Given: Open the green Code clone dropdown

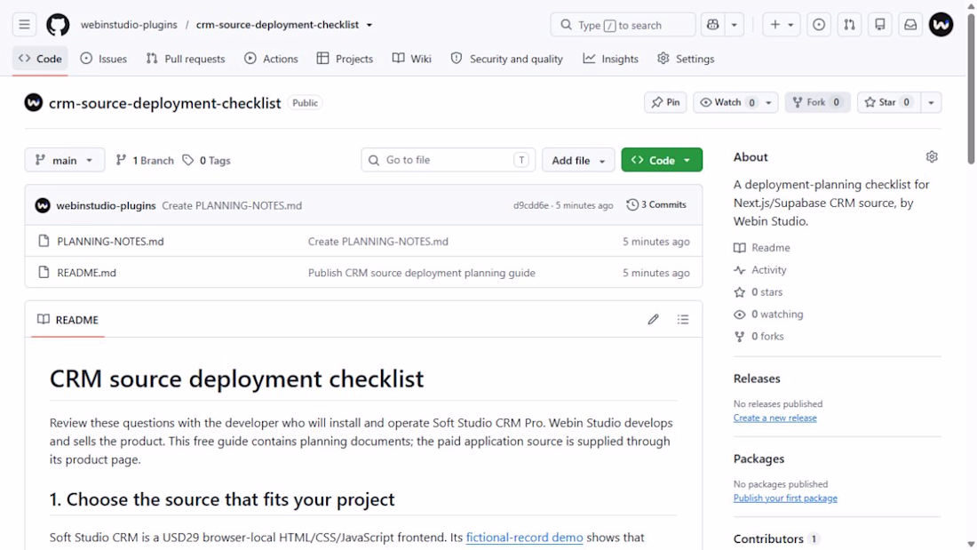Looking at the screenshot, I should tap(662, 160).
